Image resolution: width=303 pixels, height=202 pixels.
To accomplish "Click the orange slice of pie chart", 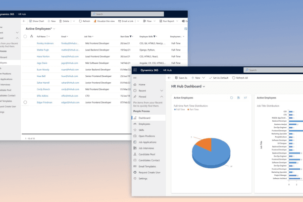I will click(x=205, y=144).
